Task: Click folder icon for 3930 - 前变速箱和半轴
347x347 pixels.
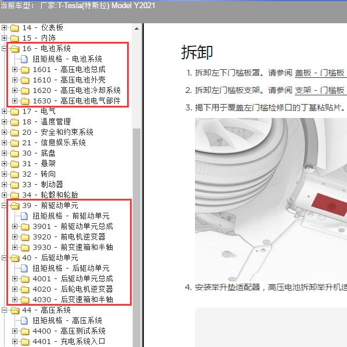Action: pos(25,248)
